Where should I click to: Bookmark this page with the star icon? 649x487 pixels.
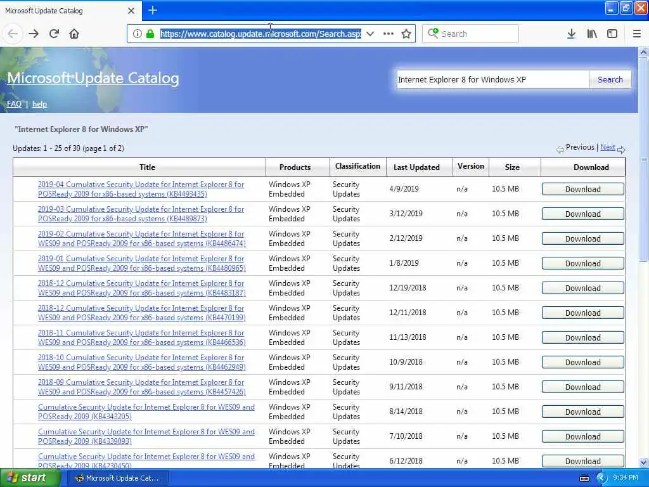[x=406, y=34]
